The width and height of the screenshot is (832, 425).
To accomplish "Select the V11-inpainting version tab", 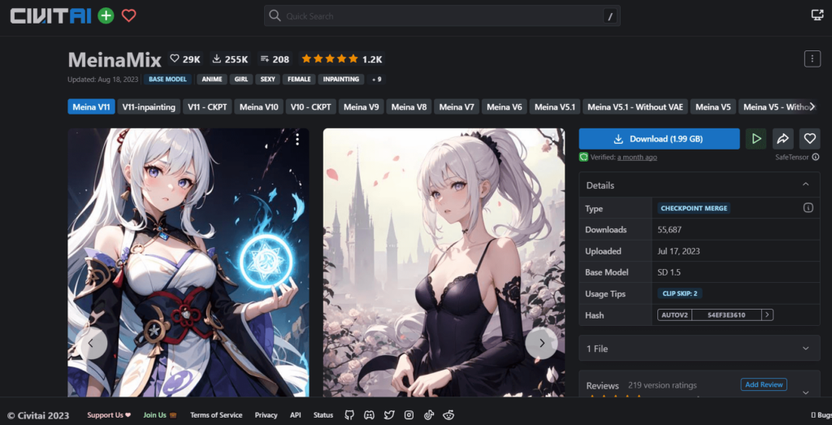I will click(x=149, y=106).
